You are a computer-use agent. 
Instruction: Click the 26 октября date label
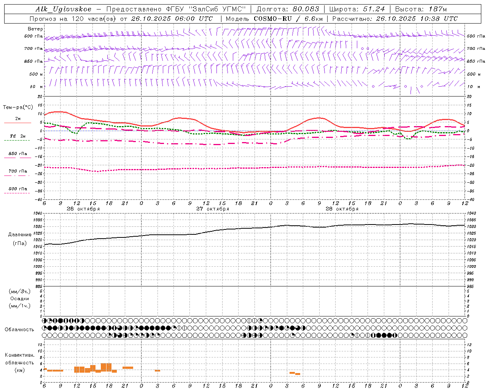83,209
